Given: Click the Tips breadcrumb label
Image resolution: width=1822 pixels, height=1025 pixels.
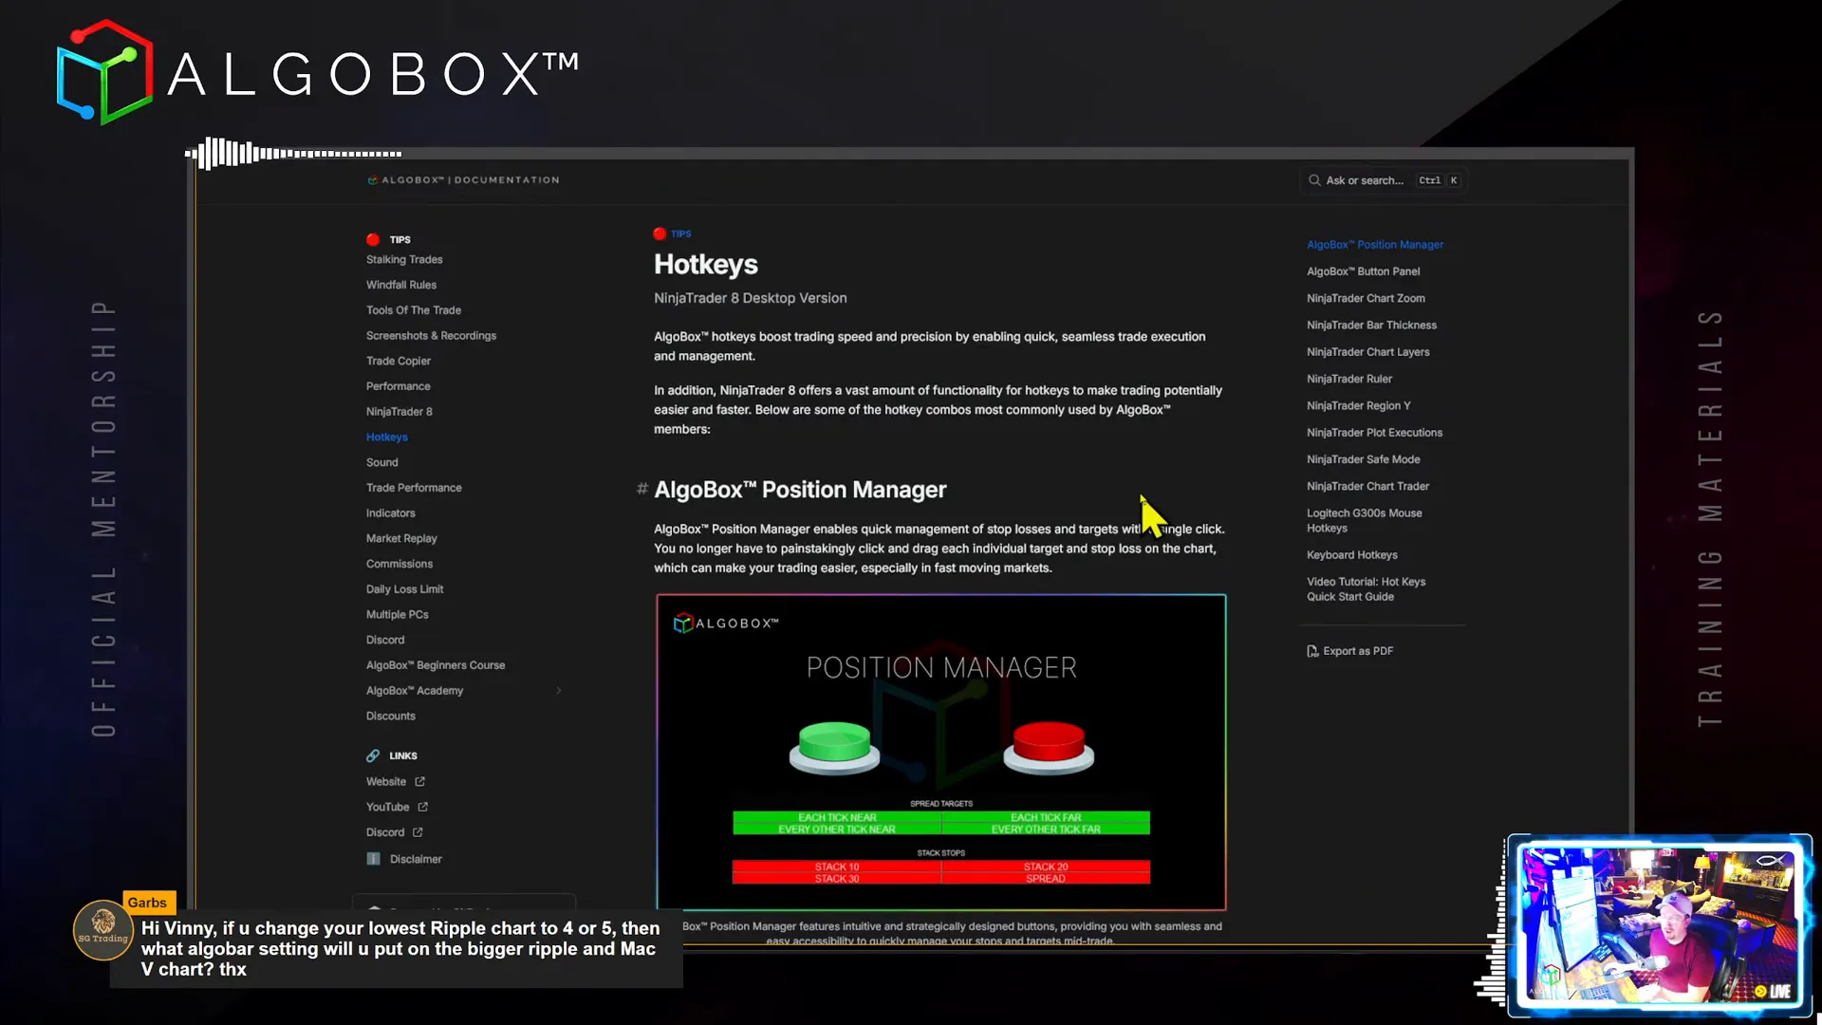Looking at the screenshot, I should tap(681, 234).
